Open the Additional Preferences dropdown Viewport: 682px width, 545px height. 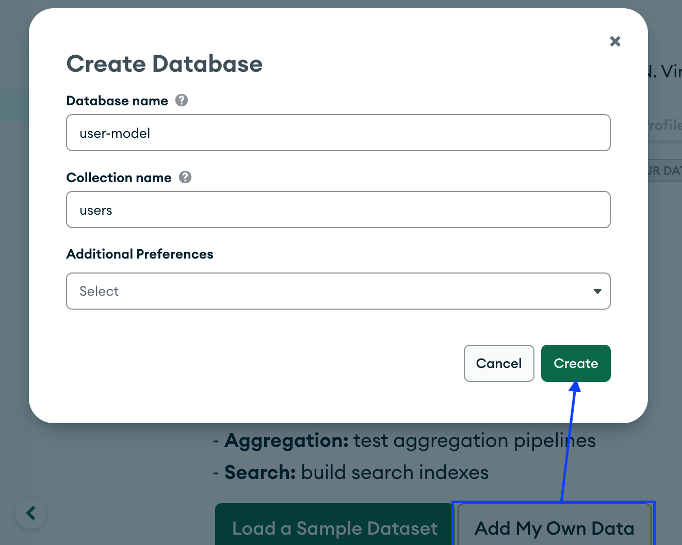[338, 291]
